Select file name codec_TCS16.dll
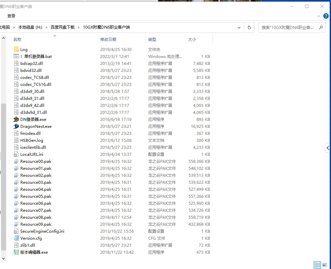 [36, 84]
